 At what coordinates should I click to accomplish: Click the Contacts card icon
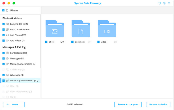click(x=7, y=53)
